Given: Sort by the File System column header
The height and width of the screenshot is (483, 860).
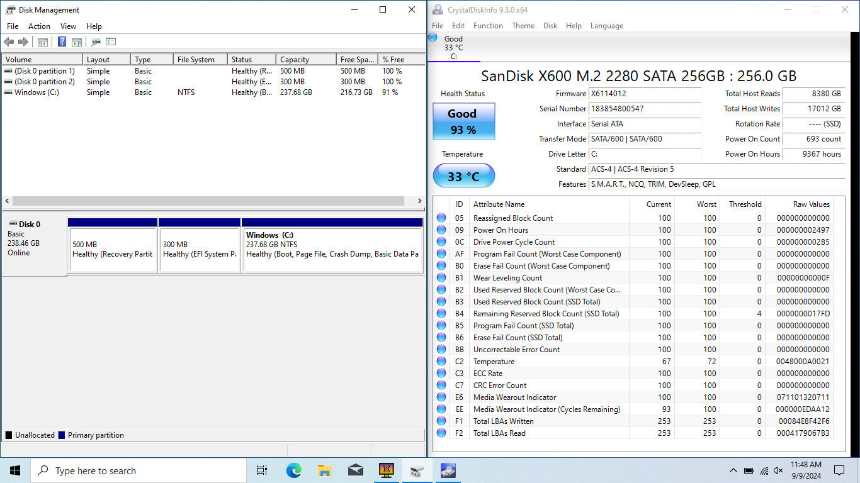Looking at the screenshot, I should 200,60.
